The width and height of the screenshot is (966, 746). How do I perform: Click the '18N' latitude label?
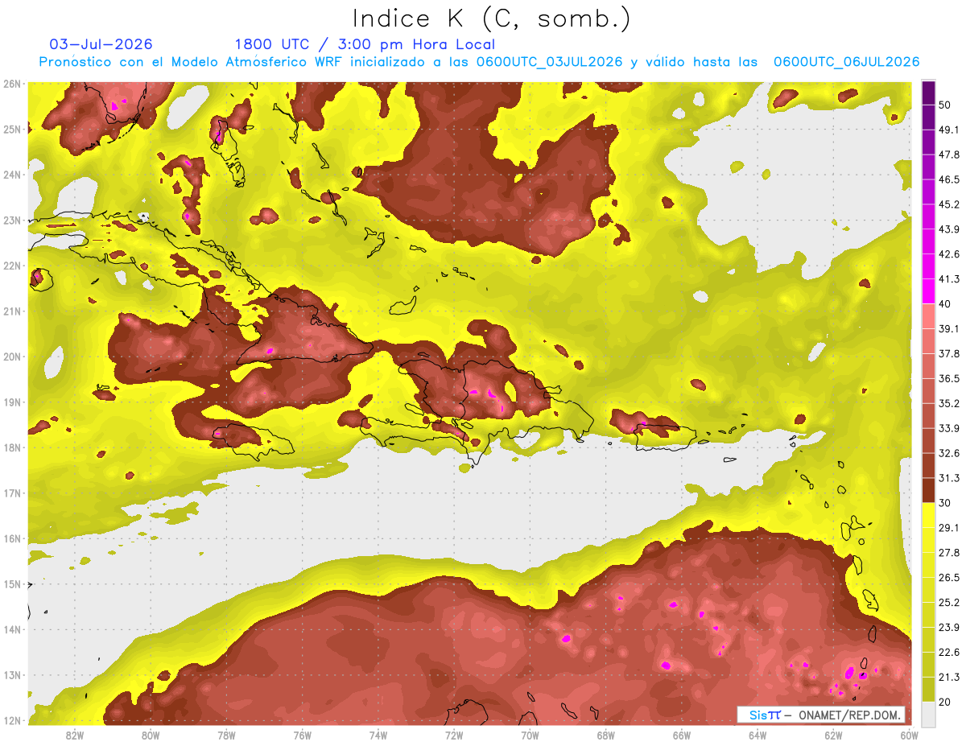12,447
